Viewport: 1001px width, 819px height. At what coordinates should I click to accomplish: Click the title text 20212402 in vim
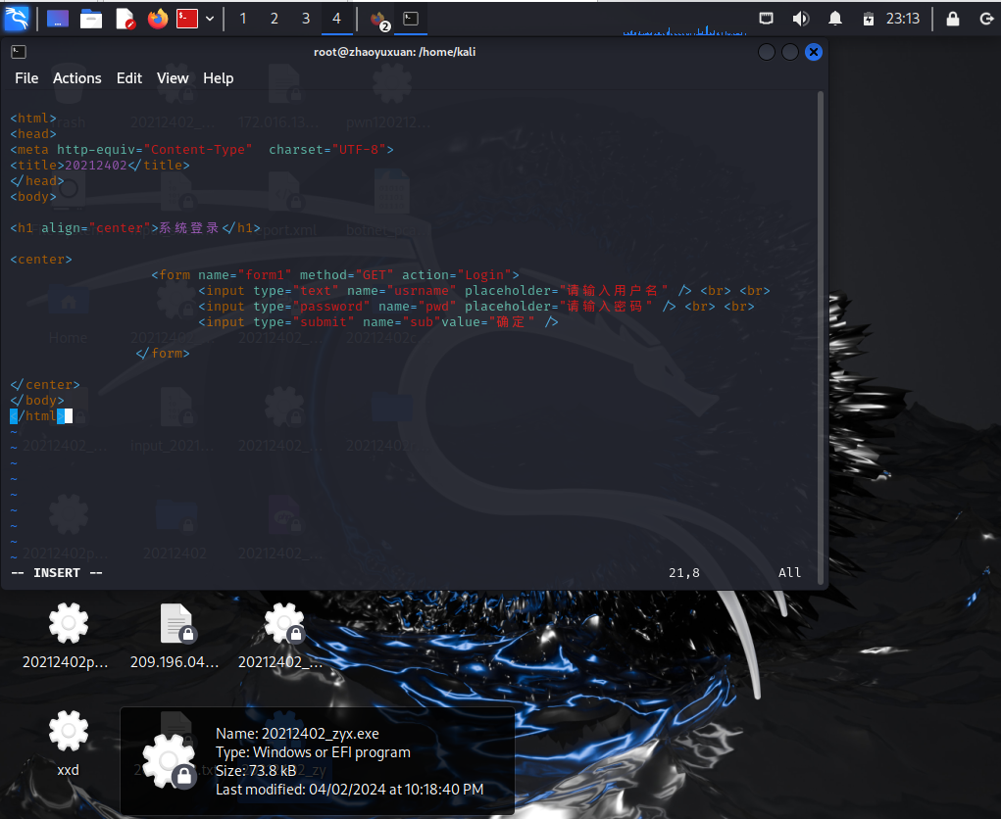(96, 166)
